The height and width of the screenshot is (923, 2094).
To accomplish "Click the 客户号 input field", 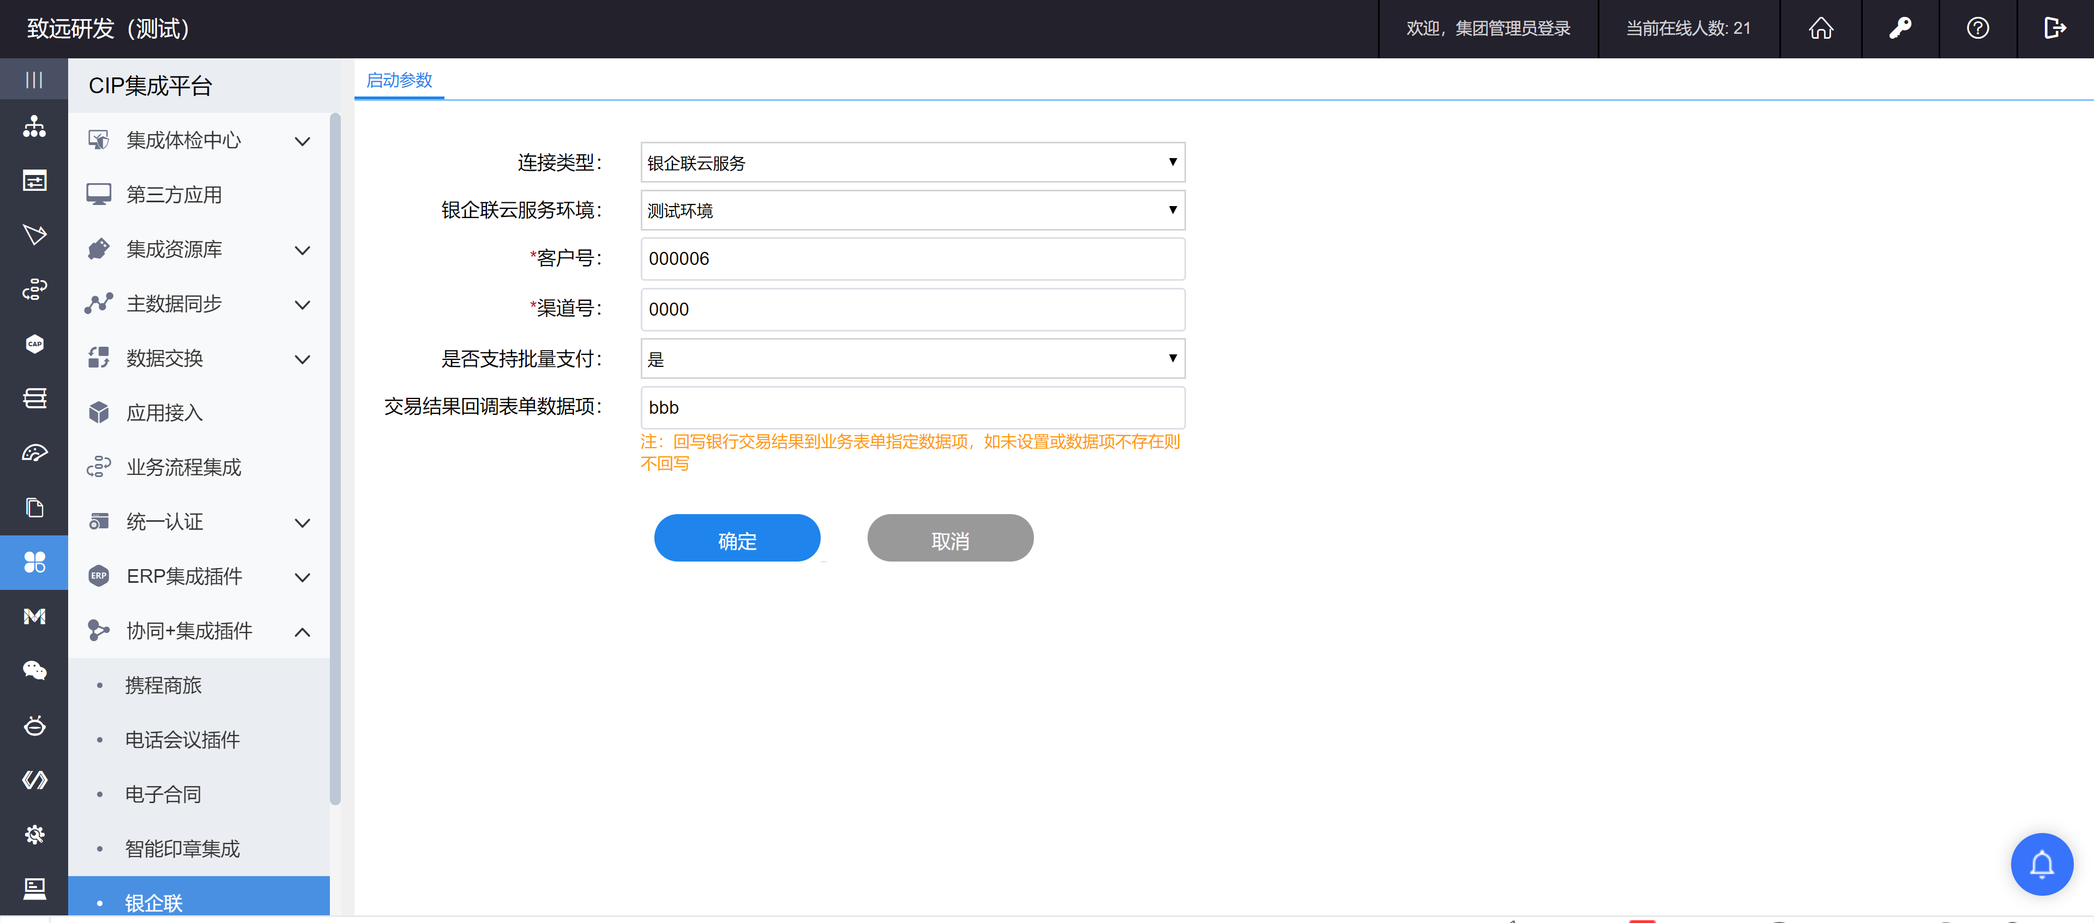I will pyautogui.click(x=912, y=258).
